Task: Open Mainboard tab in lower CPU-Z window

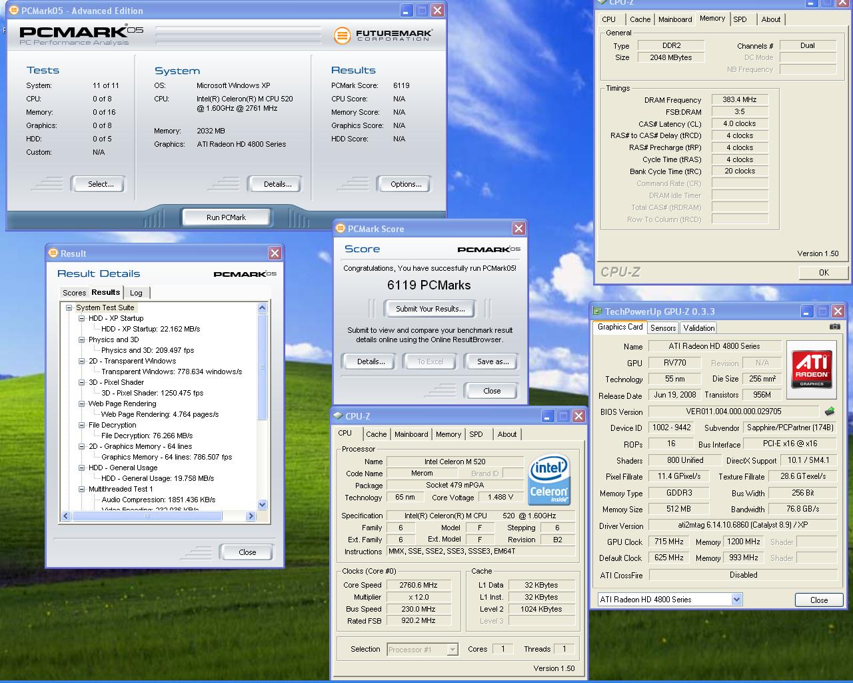Action: pos(411,434)
